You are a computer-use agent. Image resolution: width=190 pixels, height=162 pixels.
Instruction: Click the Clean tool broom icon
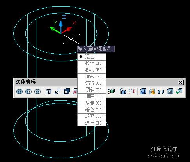coord(152,91)
